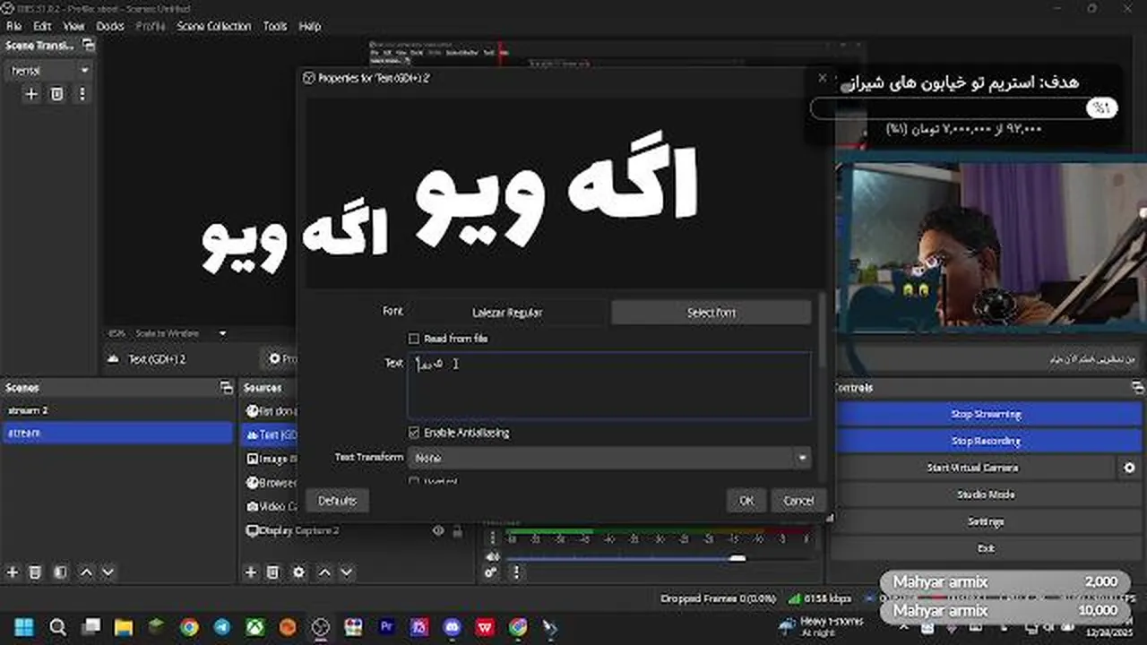Open the Docks menu
This screenshot has width=1147, height=645.
(110, 26)
